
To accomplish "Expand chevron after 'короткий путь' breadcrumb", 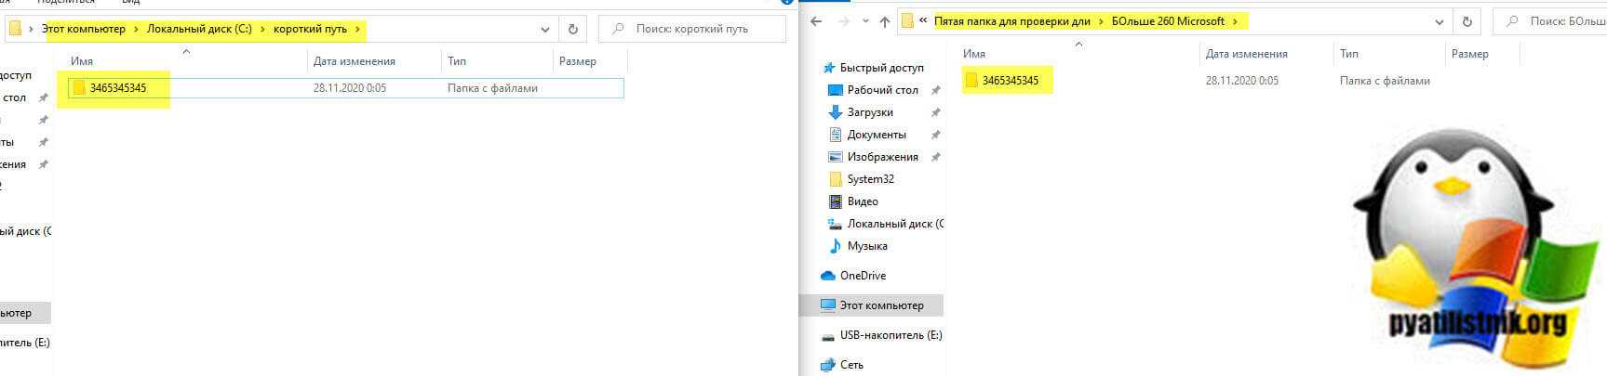I will click(358, 29).
